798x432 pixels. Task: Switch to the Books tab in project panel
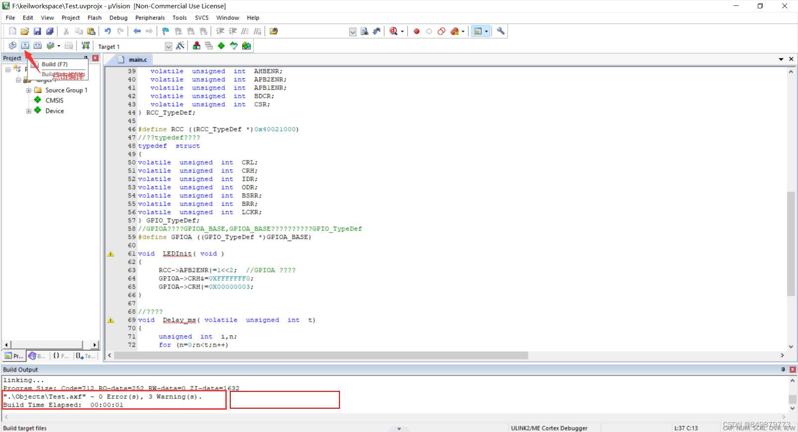click(37, 356)
